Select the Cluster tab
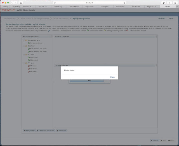The height and width of the screenshot is (146, 179). click(168, 7)
